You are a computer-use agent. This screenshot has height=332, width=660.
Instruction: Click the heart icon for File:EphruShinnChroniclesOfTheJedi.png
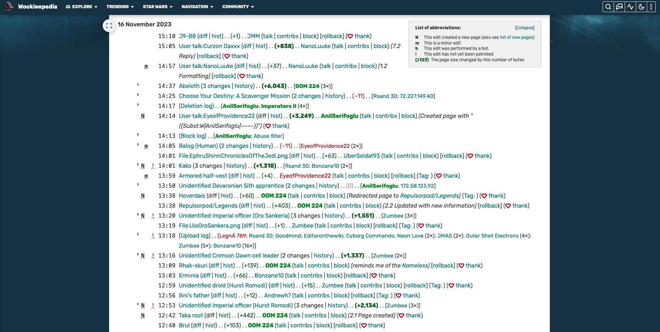[x=470, y=156]
